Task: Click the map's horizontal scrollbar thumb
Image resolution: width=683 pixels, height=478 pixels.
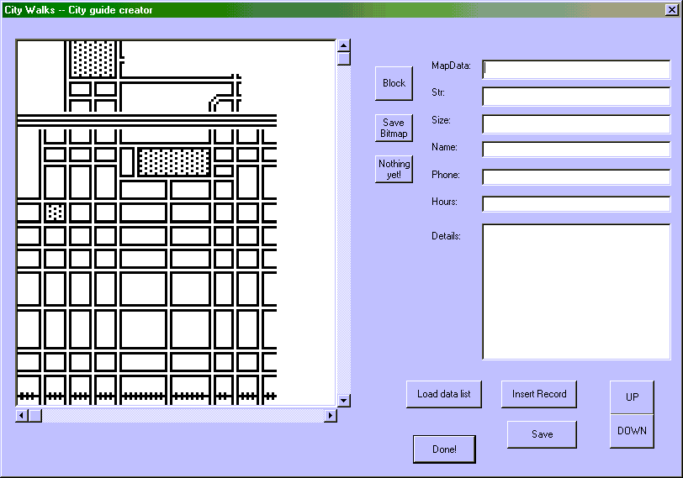Action: coord(35,416)
